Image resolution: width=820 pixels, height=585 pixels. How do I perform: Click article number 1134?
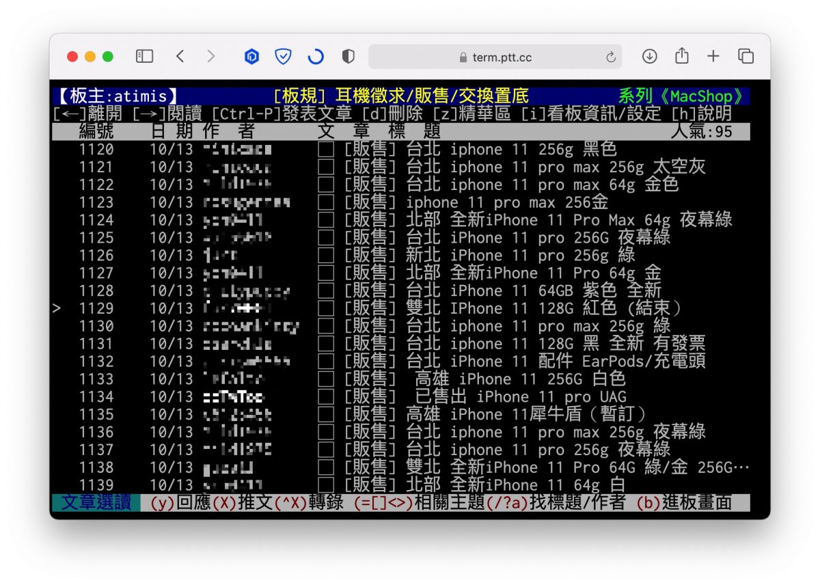click(x=96, y=397)
